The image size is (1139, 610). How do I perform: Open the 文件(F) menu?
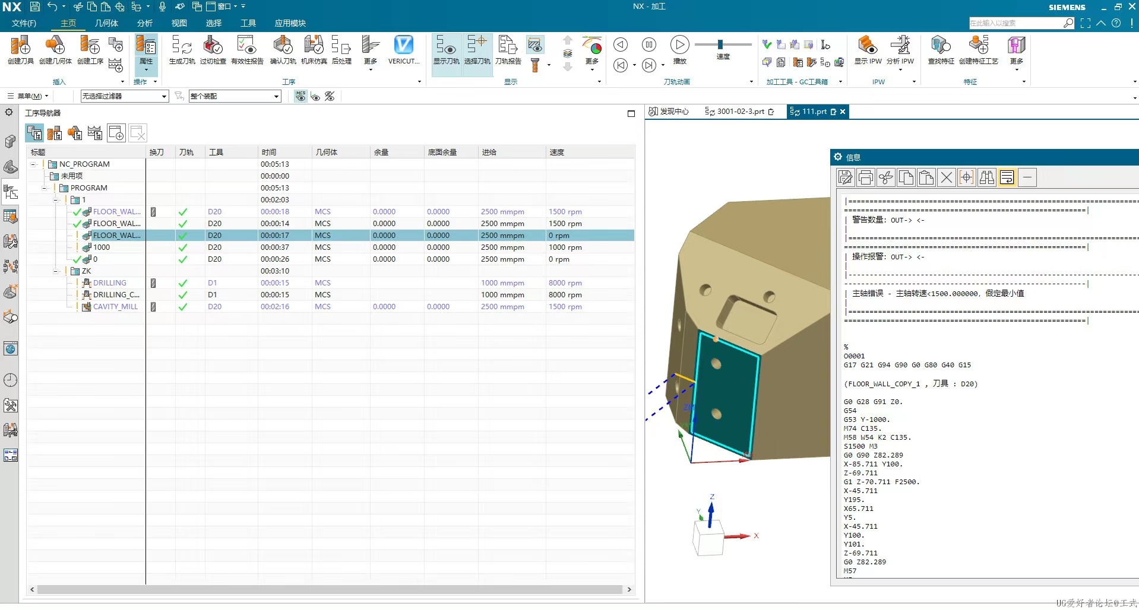tap(24, 23)
